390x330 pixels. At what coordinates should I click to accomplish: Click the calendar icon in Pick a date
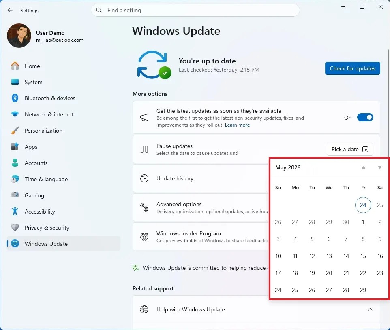[x=365, y=149]
